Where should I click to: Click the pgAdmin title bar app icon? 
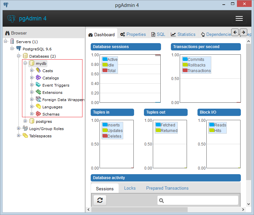(6, 5)
